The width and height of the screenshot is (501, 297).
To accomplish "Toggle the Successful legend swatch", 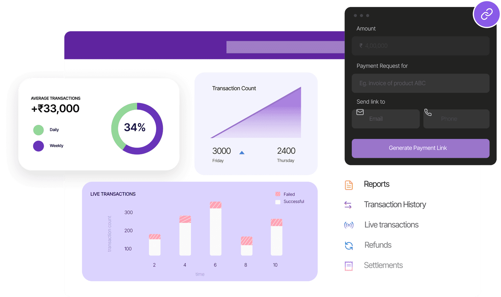I will click(278, 202).
